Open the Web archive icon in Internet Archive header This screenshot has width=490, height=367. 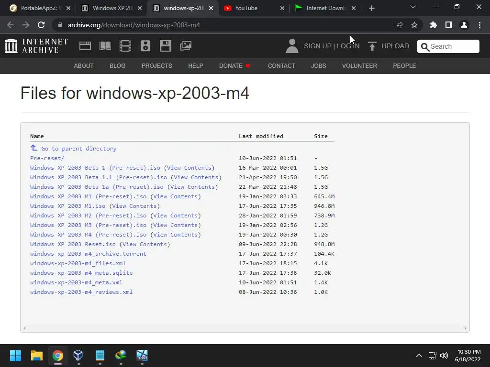click(85, 46)
